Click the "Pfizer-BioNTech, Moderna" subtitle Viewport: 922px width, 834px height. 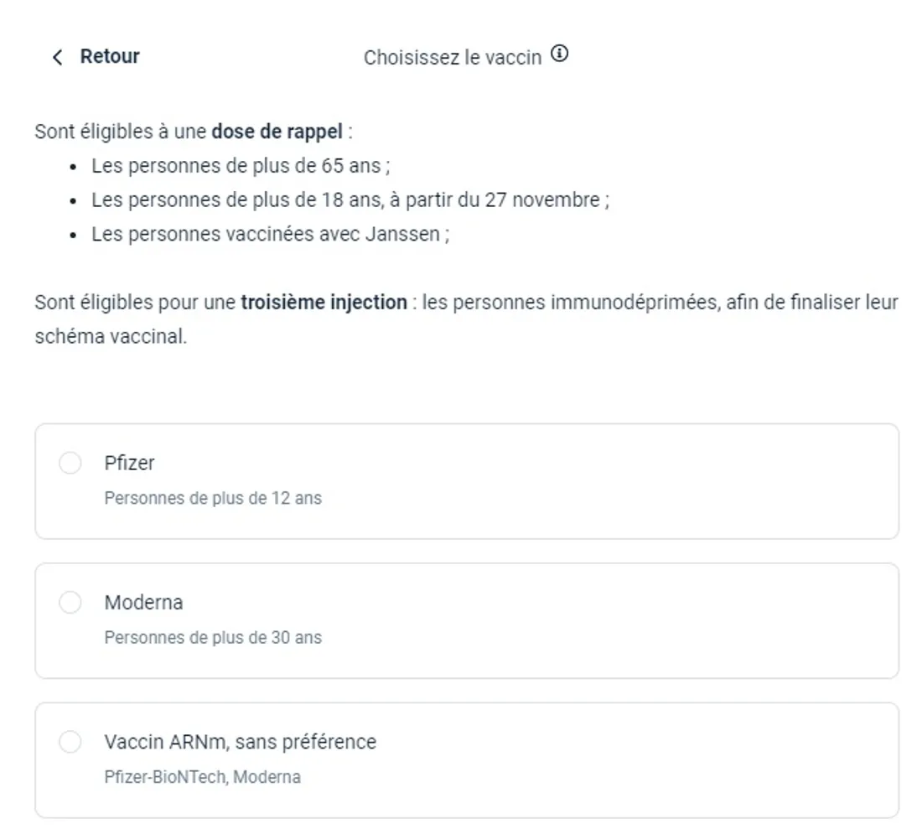coord(202,777)
